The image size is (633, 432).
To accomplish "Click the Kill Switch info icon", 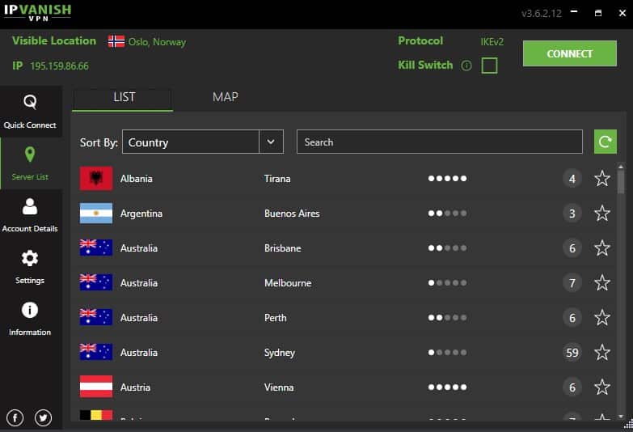I will [x=466, y=66].
